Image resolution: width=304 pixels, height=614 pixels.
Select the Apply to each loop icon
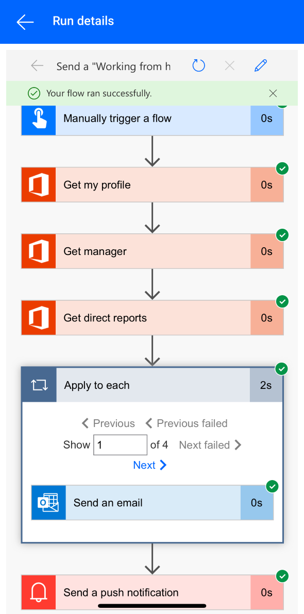(x=38, y=385)
